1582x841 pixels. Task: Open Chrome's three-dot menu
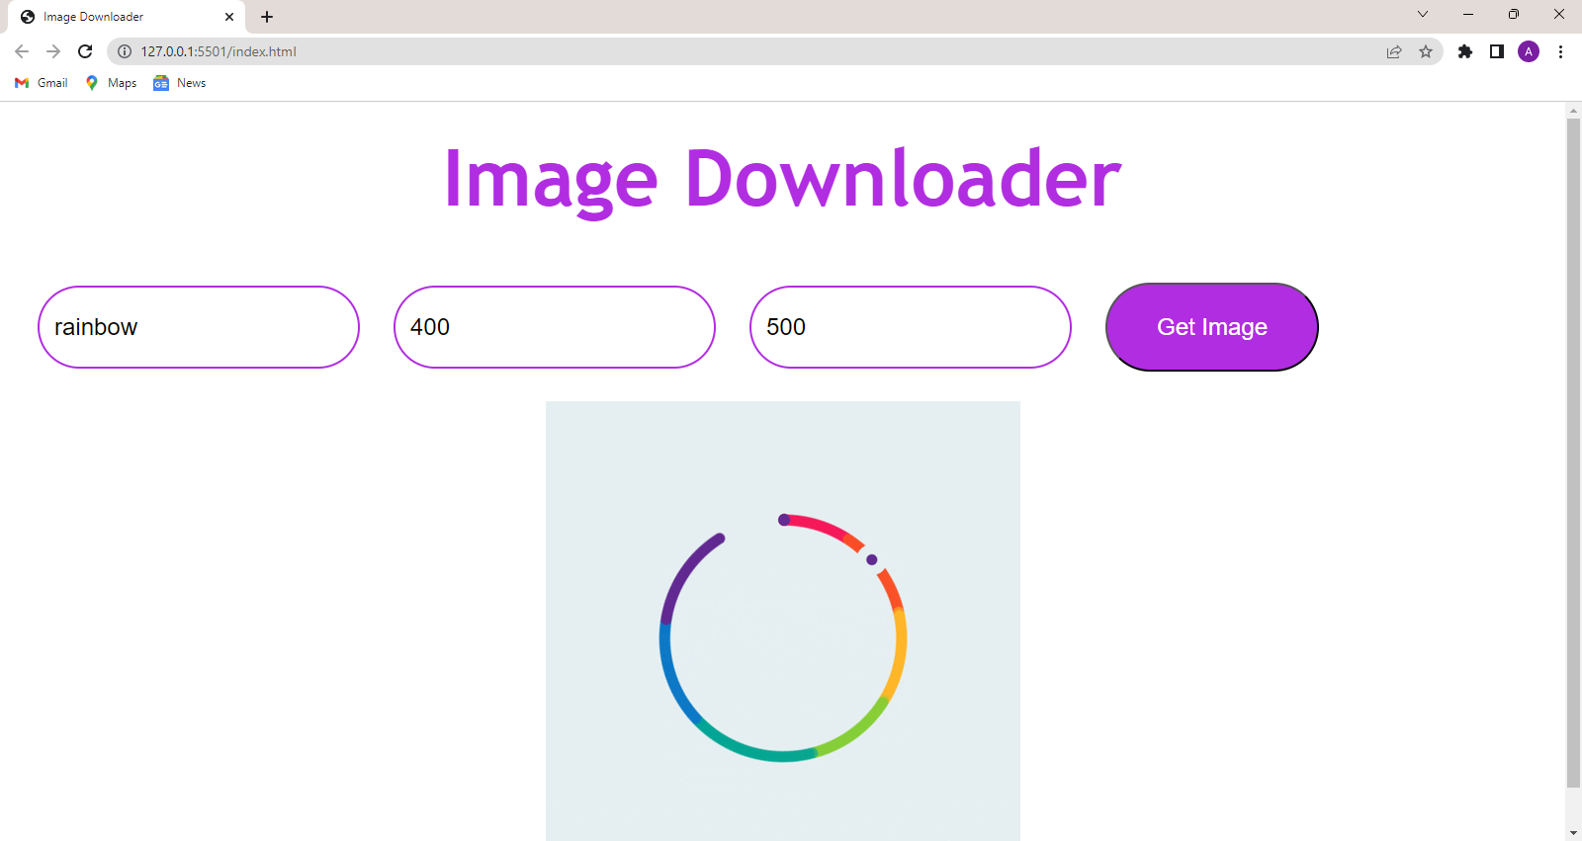[1560, 51]
